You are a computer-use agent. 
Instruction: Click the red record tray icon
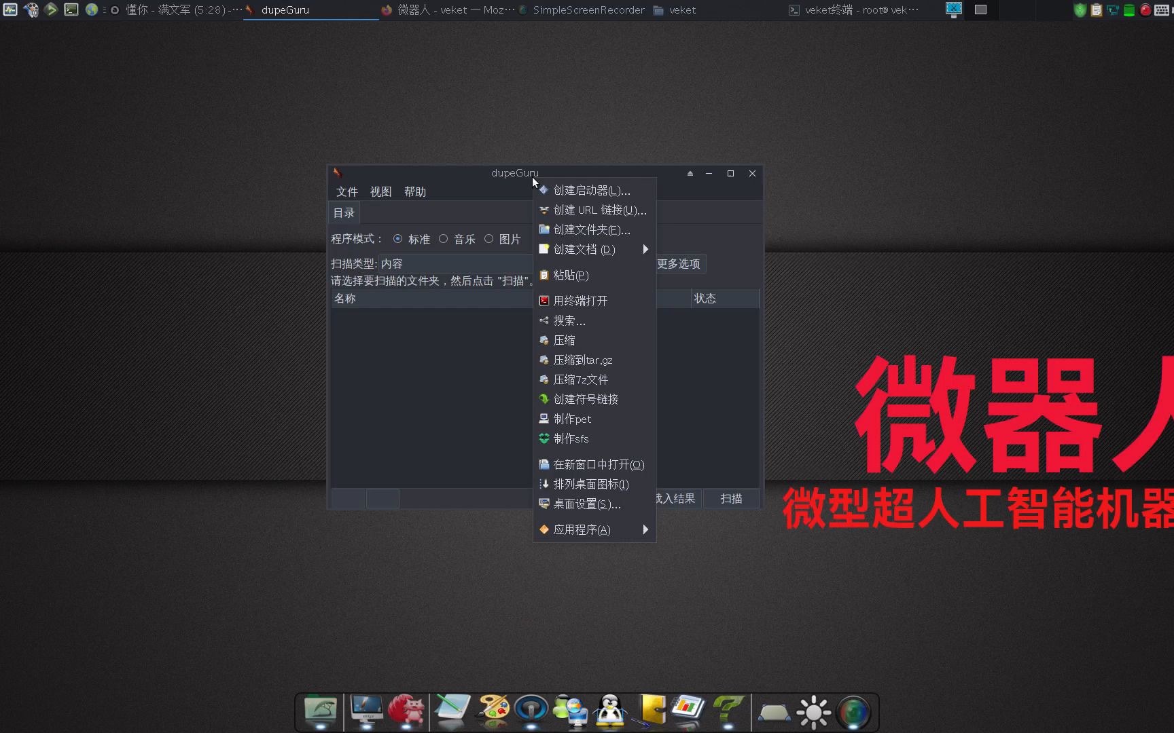point(1145,10)
